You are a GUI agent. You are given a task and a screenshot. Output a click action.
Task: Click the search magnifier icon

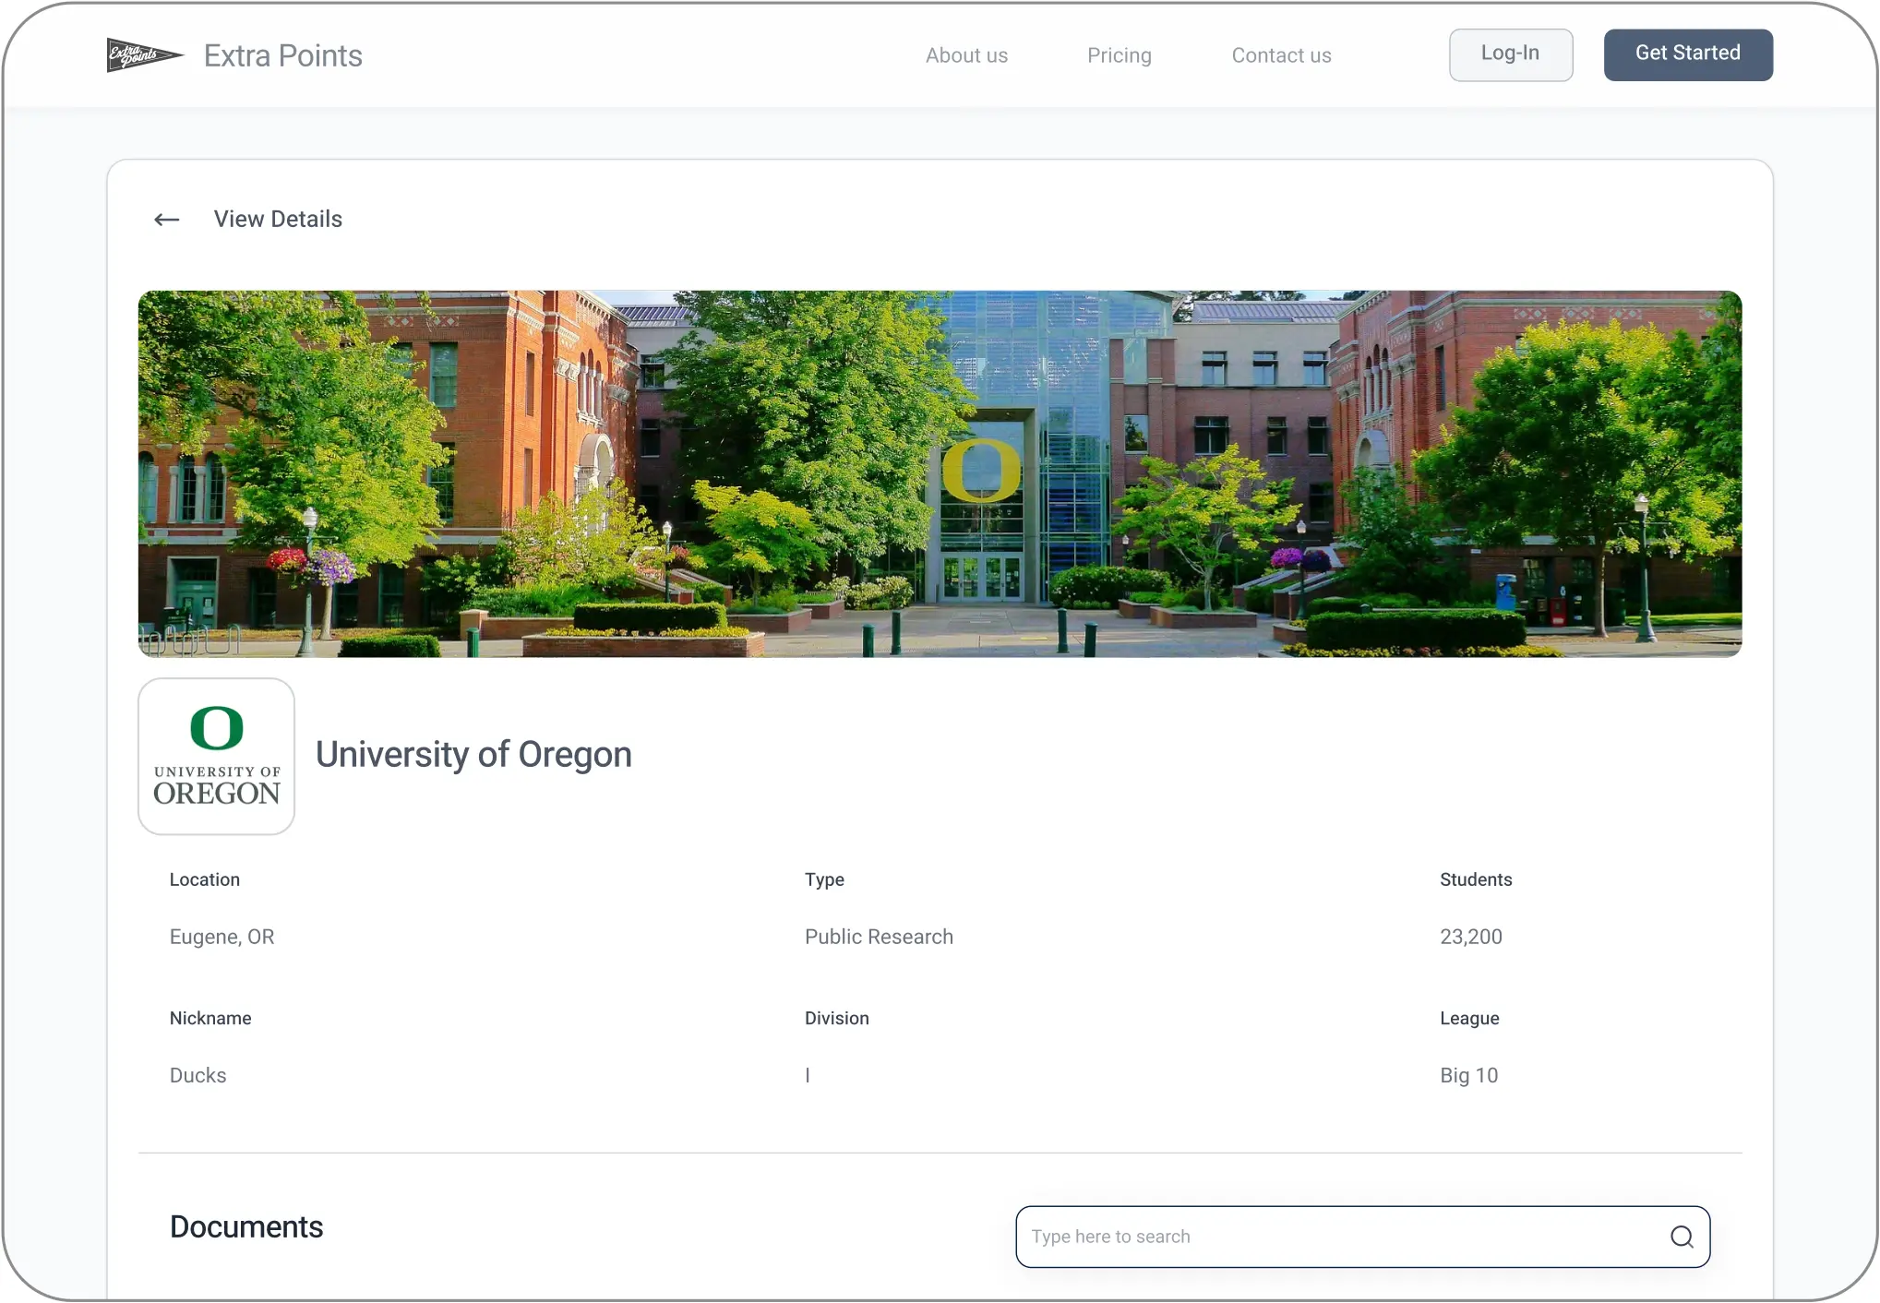(1682, 1237)
